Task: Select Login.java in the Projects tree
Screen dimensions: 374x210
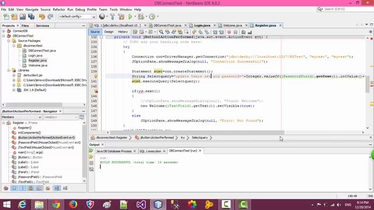Action: 35,55
